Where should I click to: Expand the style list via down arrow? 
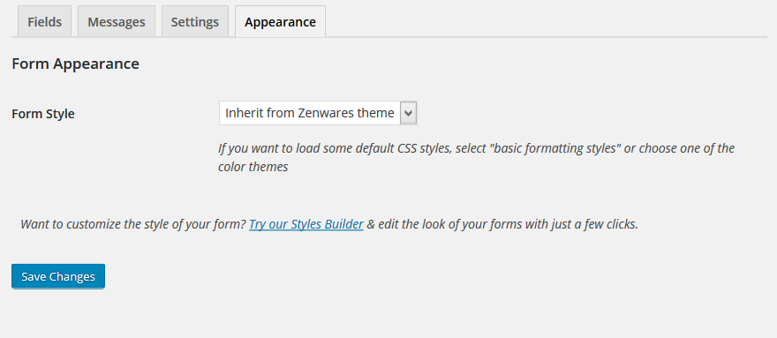(x=408, y=113)
